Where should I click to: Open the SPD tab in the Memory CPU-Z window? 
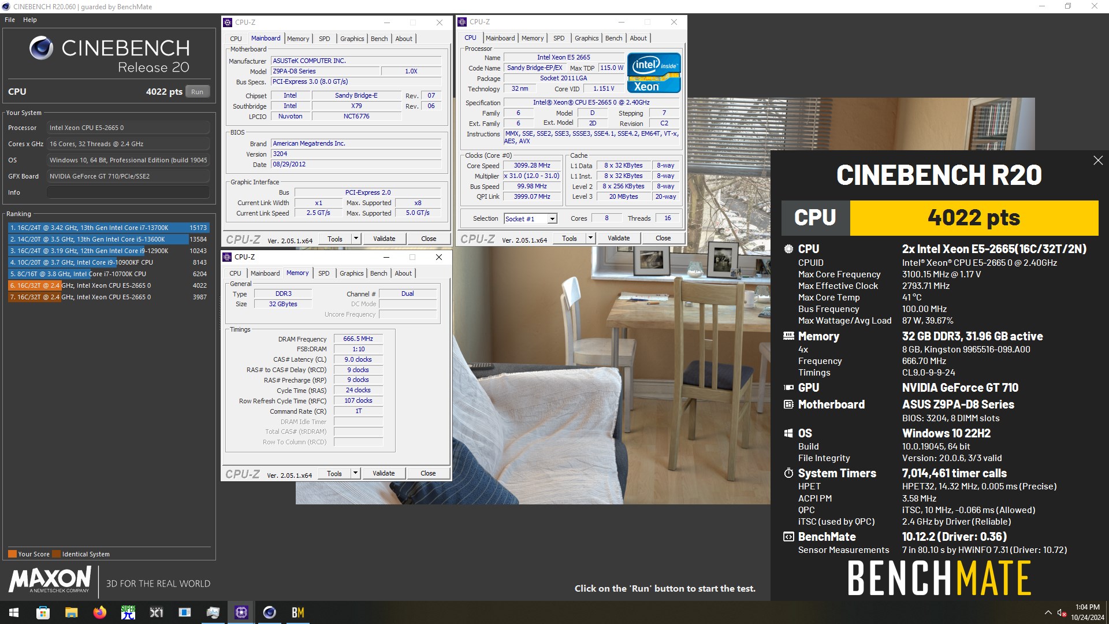point(324,273)
